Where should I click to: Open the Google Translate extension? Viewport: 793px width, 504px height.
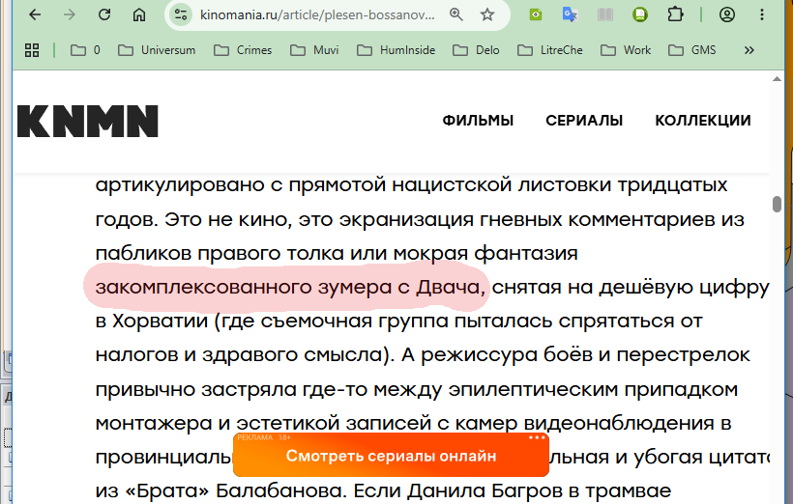pyautogui.click(x=570, y=14)
